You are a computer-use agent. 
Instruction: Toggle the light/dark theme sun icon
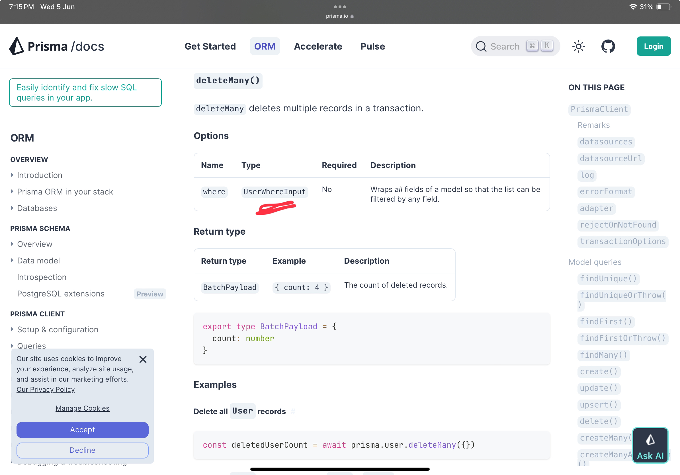click(578, 46)
